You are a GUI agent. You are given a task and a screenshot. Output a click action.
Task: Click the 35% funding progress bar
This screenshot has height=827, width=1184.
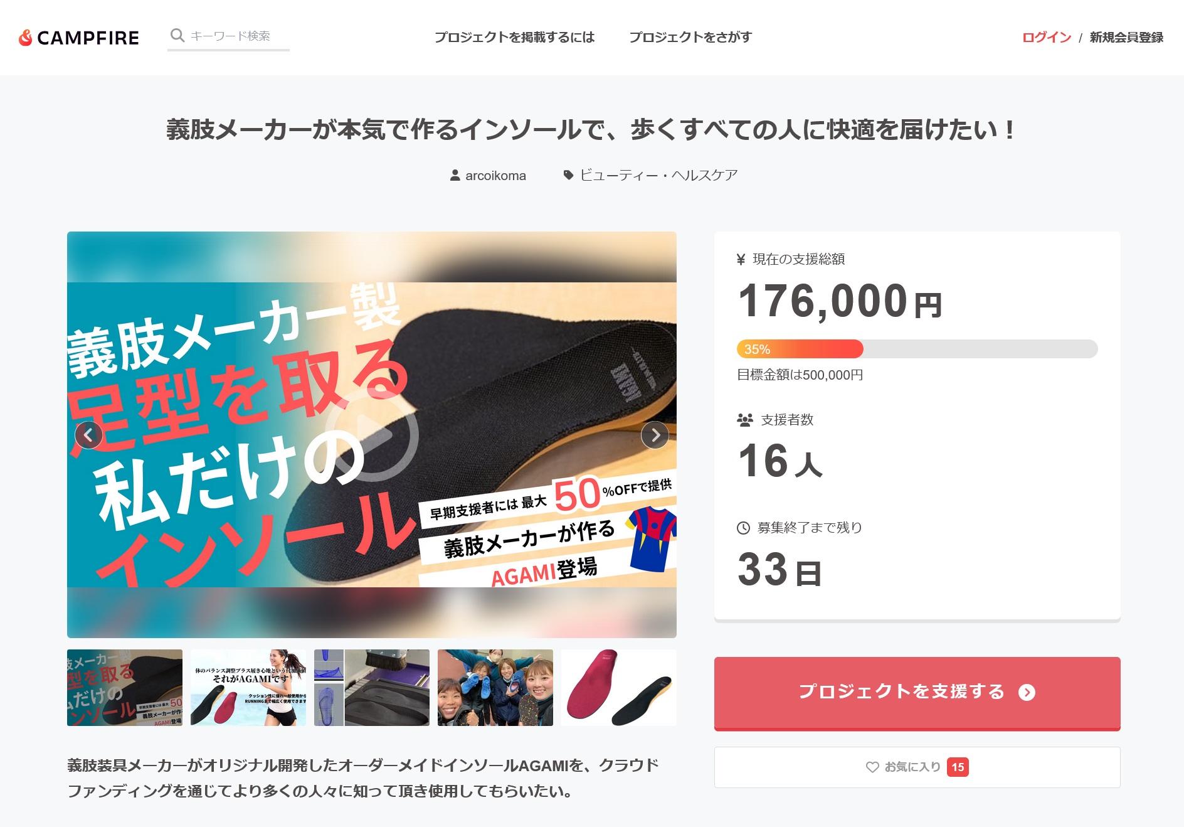click(917, 349)
